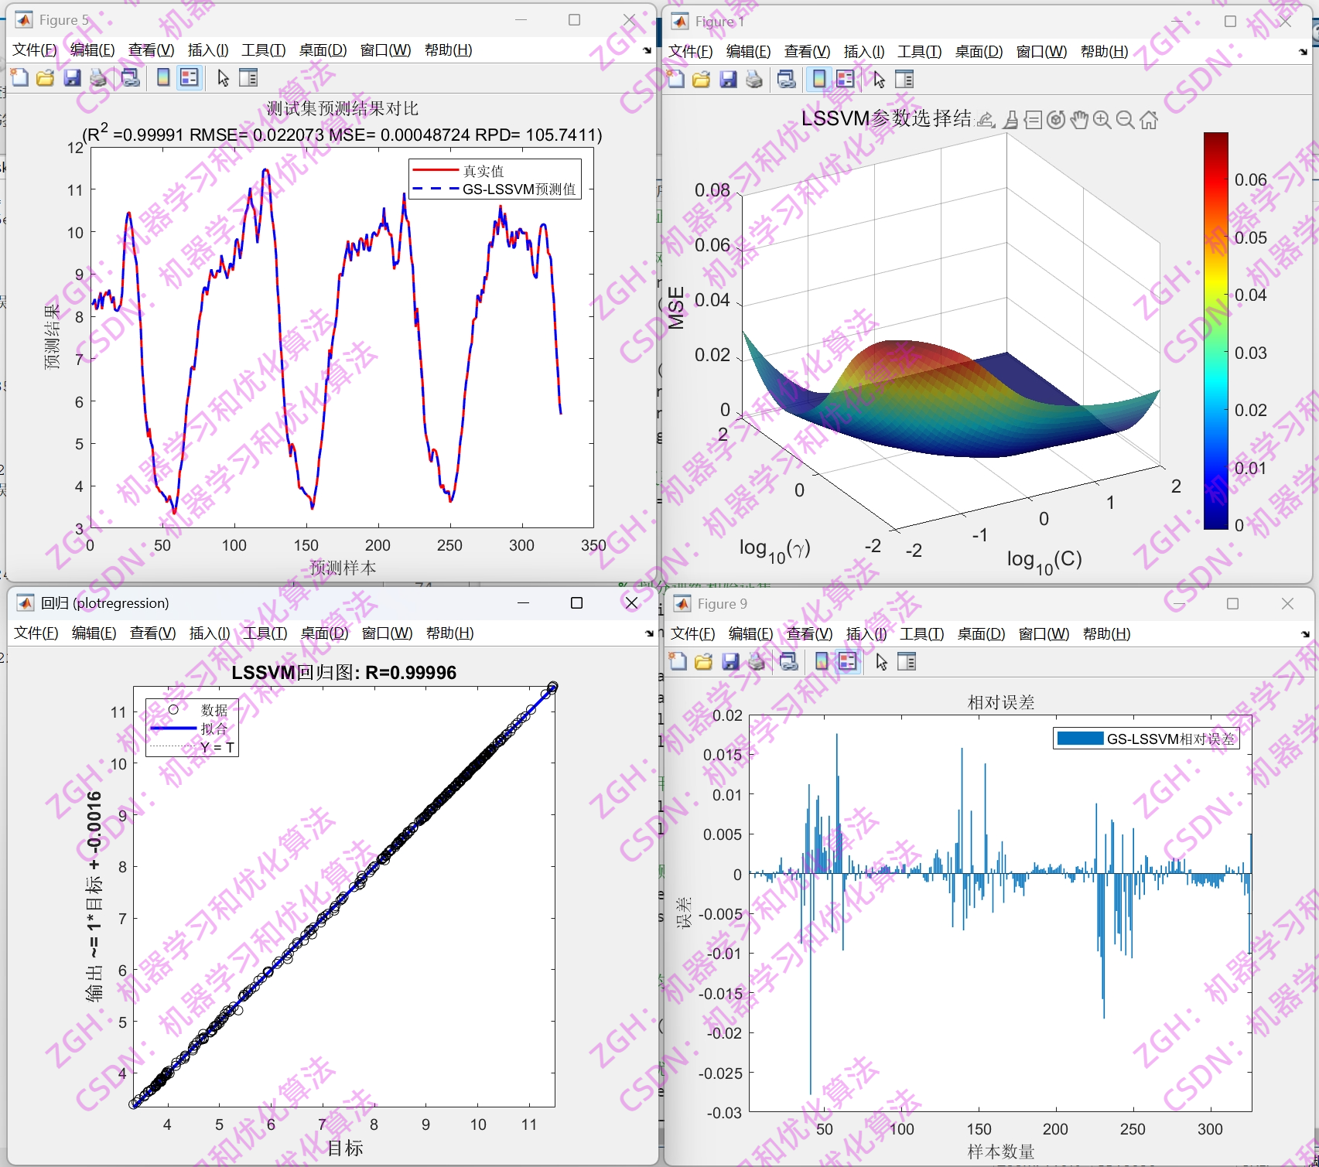This screenshot has width=1319, height=1167.
Task: Maximize the Figure 9 window
Action: tap(1233, 604)
